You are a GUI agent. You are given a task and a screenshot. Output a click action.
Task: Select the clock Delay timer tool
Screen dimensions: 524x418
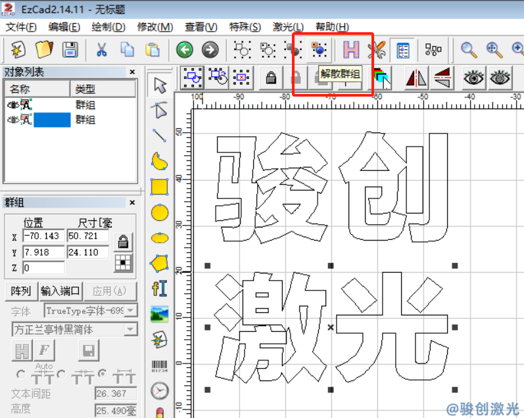tap(159, 391)
